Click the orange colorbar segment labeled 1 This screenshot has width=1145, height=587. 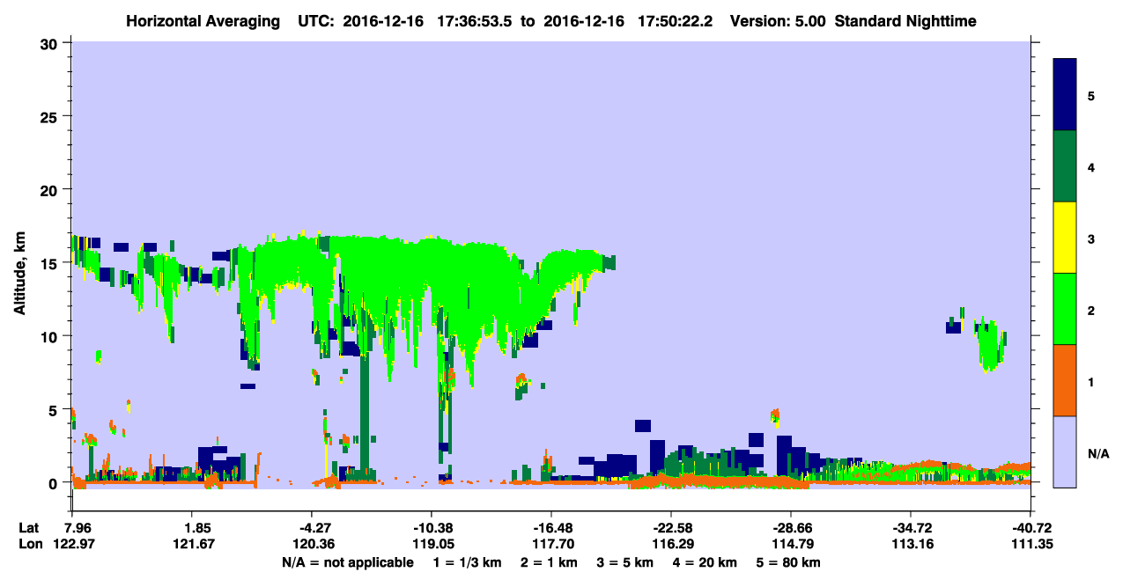[1065, 380]
